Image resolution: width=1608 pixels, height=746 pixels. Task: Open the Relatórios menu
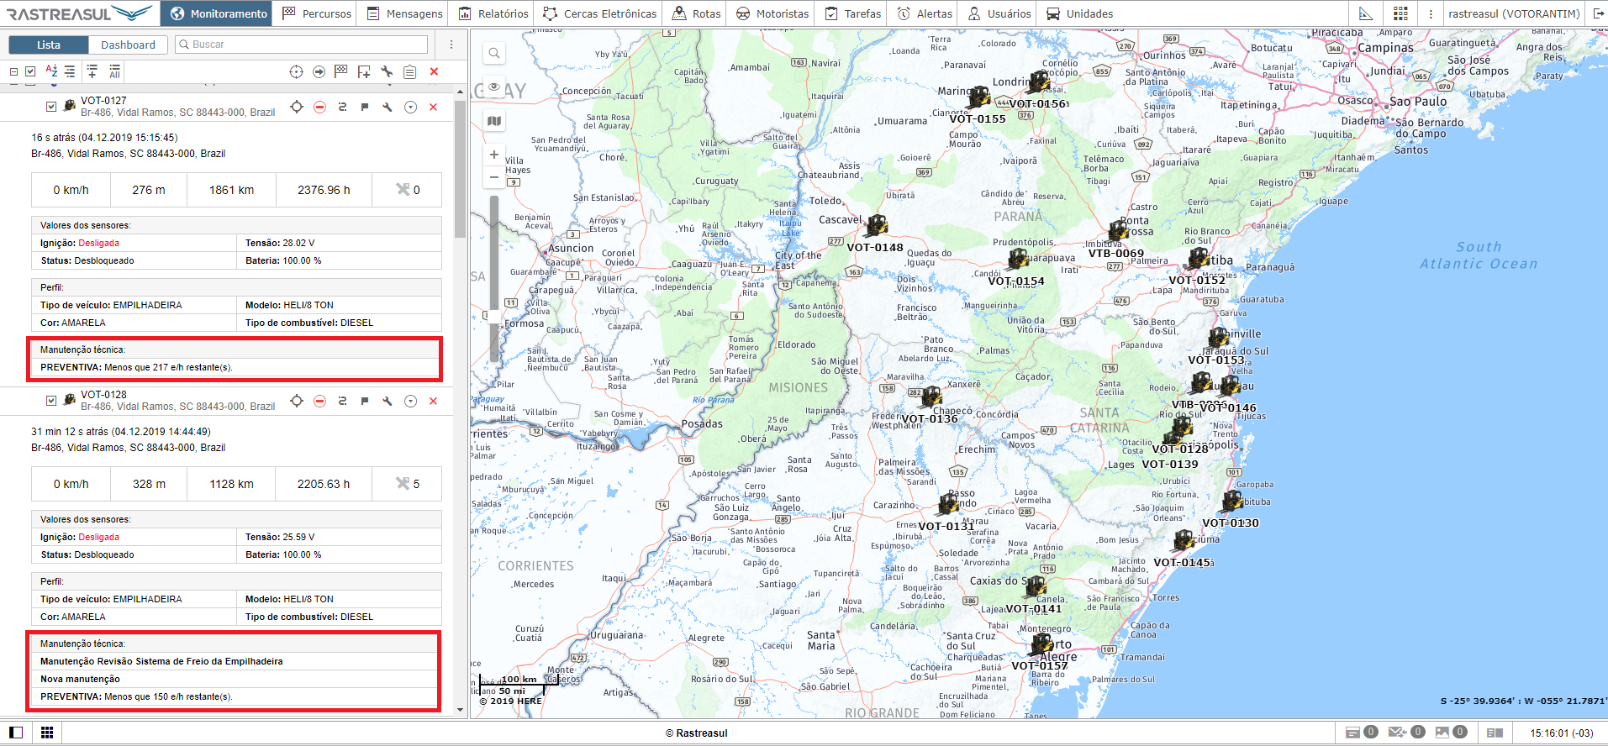[x=493, y=13]
